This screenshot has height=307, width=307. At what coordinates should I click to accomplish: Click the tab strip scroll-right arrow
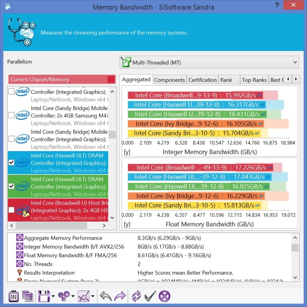pyautogui.click(x=296, y=79)
